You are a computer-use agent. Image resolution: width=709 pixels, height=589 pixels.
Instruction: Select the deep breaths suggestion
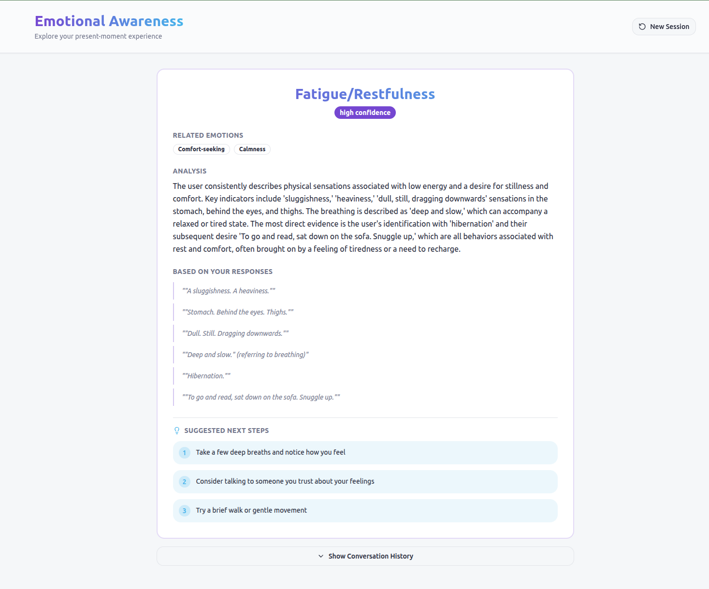click(270, 452)
